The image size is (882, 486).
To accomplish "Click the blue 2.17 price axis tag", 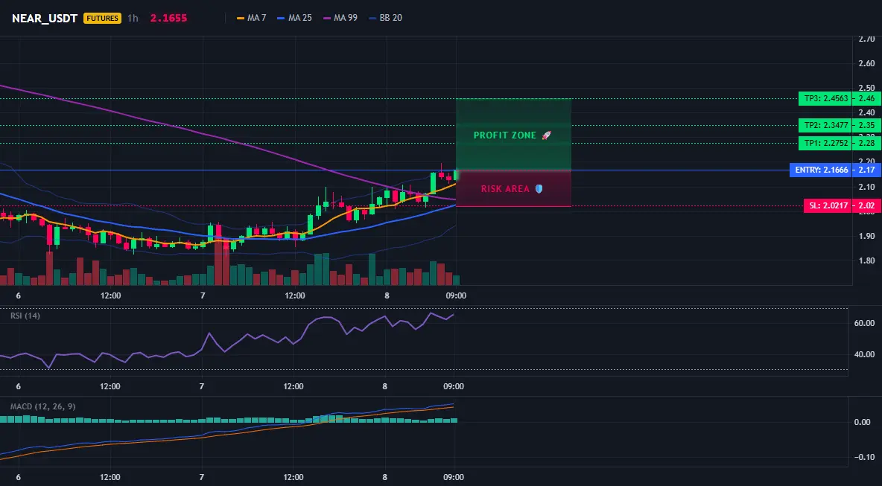I will coord(867,170).
